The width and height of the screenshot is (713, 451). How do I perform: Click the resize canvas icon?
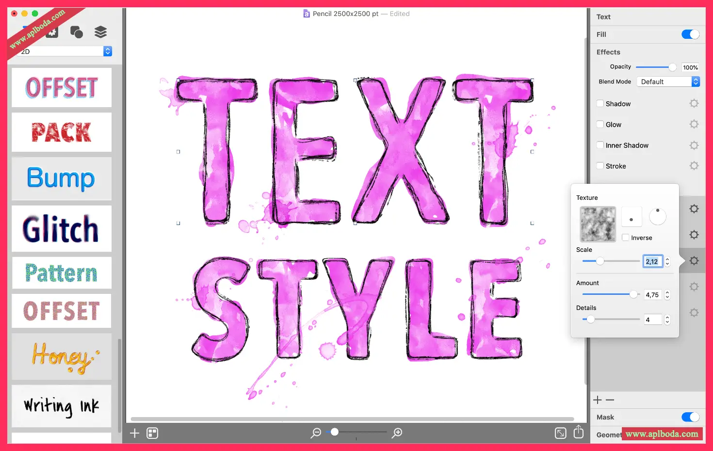tap(560, 433)
